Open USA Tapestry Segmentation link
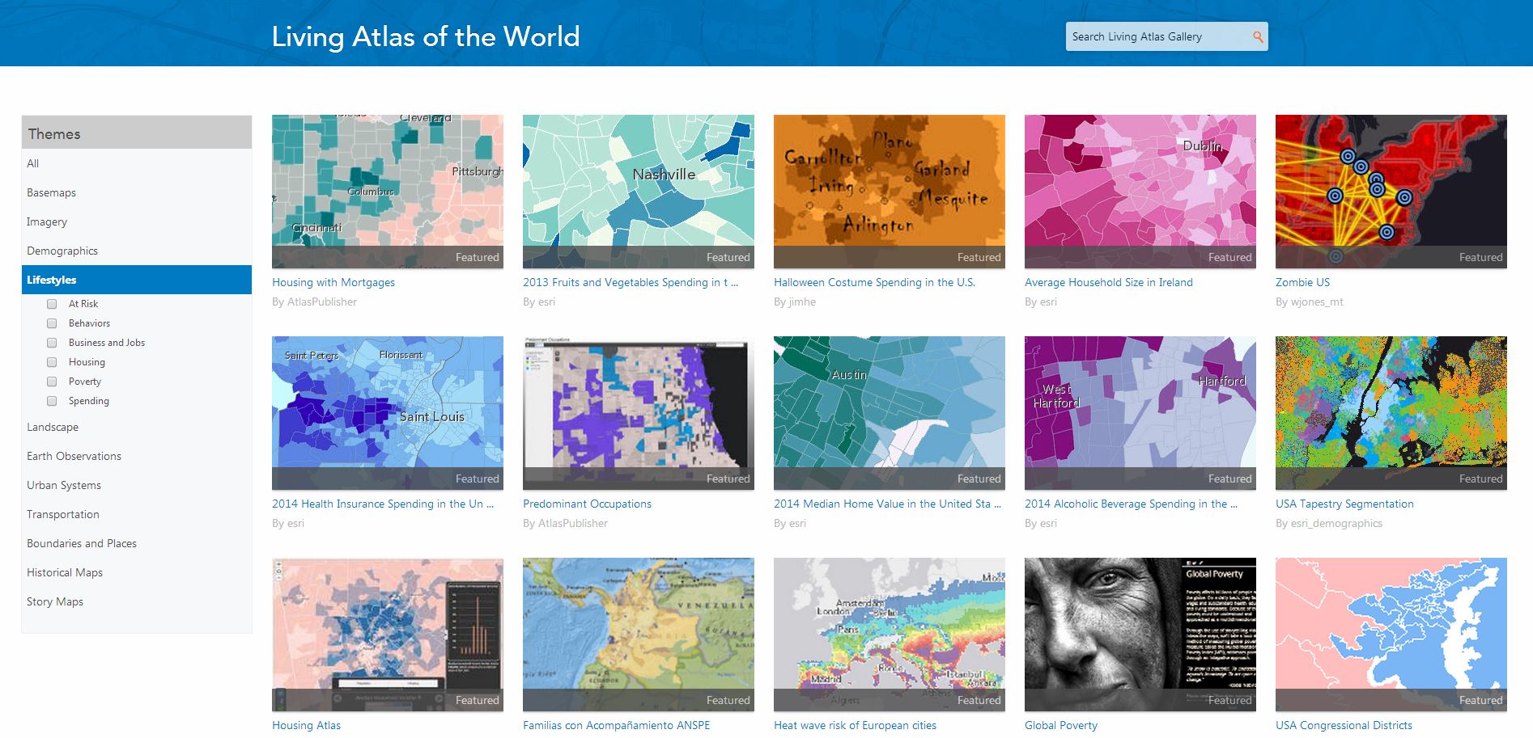The image size is (1533, 738). click(x=1344, y=504)
